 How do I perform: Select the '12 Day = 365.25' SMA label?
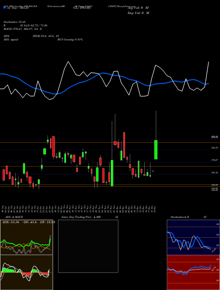(x=18, y=8)
